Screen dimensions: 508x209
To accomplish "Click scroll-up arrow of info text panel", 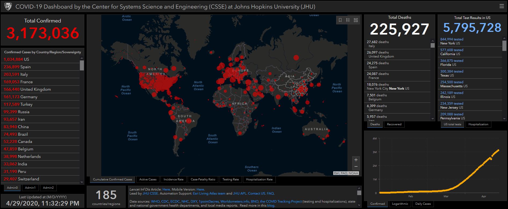I will [359, 188].
